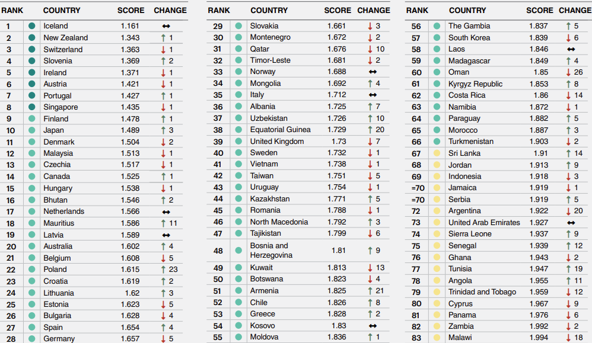Viewport: 592px width, 343px height.
Task: Click the dark teal dot beside Iceland
Action: [x=31, y=26]
